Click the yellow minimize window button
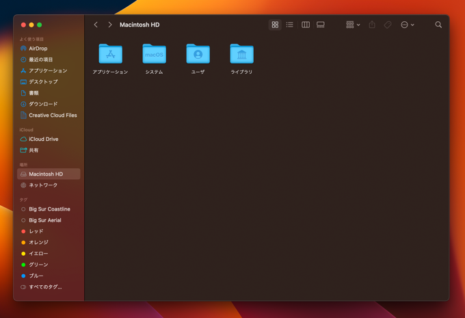Viewport: 465px width, 318px height. pyautogui.click(x=31, y=25)
